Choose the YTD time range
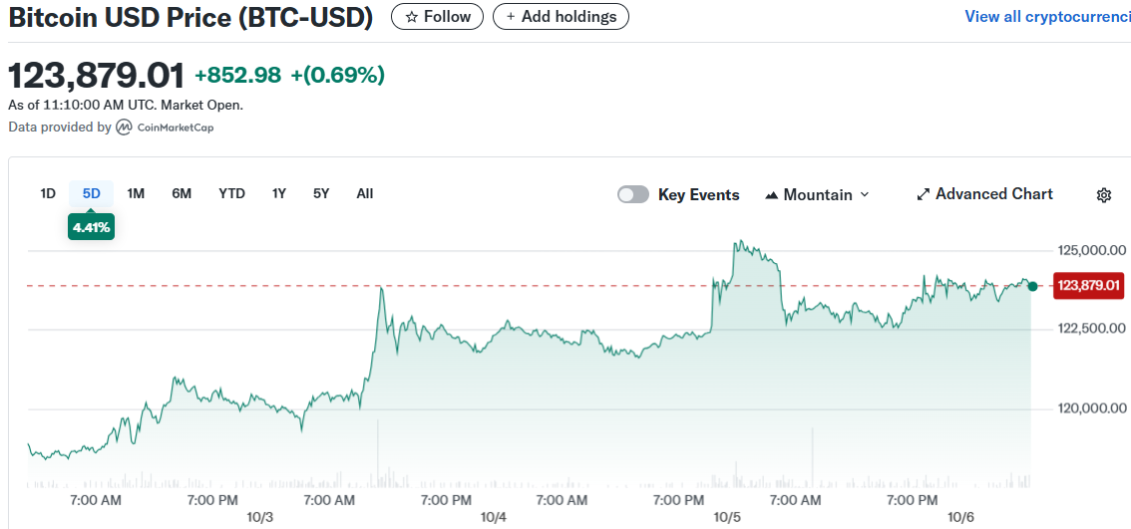1131x529 pixels. pos(231,193)
